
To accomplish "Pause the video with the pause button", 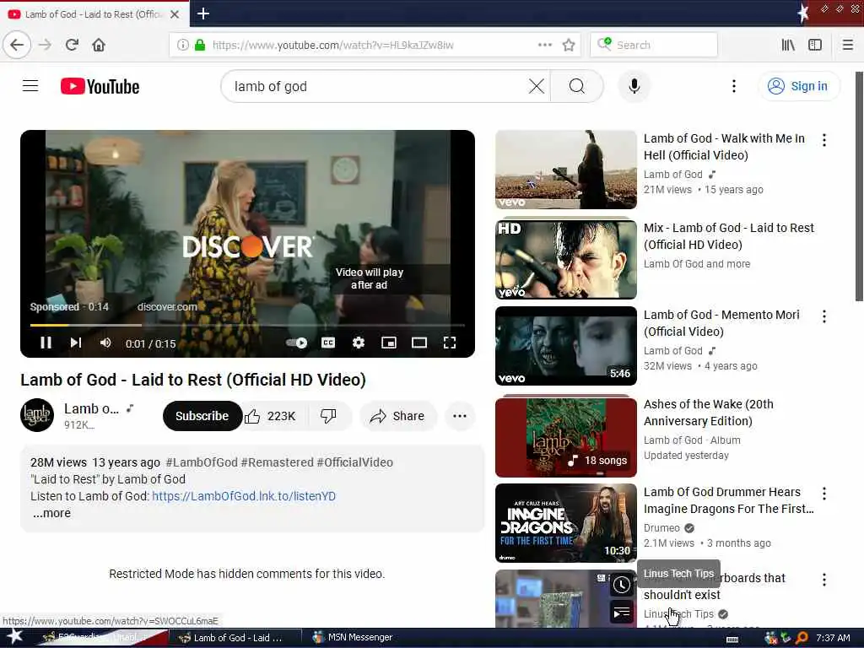I will 46,343.
